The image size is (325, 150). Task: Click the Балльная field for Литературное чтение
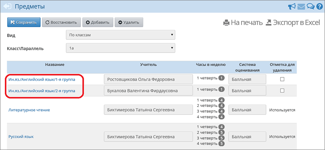click(x=247, y=110)
